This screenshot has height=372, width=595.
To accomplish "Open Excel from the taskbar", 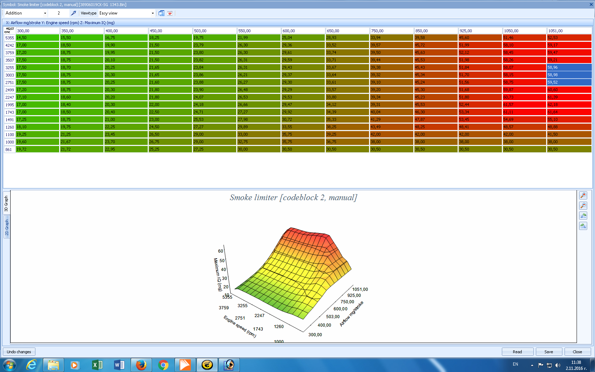I will click(x=97, y=365).
